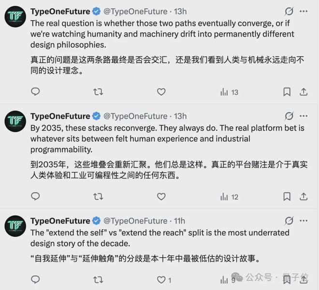This screenshot has width=319, height=290.
Task: Reply to the "extend the self" tweet
Action: pyautogui.click(x=35, y=279)
